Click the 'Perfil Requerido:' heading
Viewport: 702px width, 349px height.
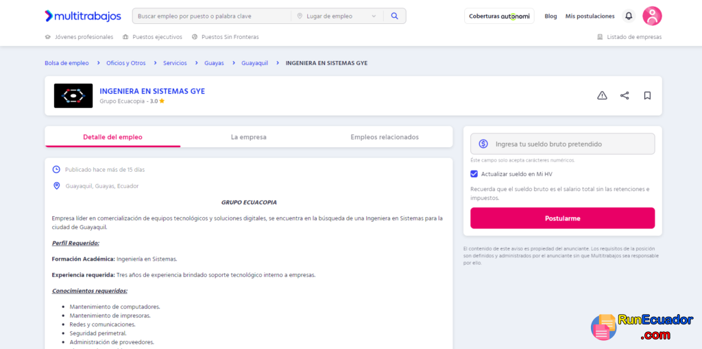[x=75, y=243]
